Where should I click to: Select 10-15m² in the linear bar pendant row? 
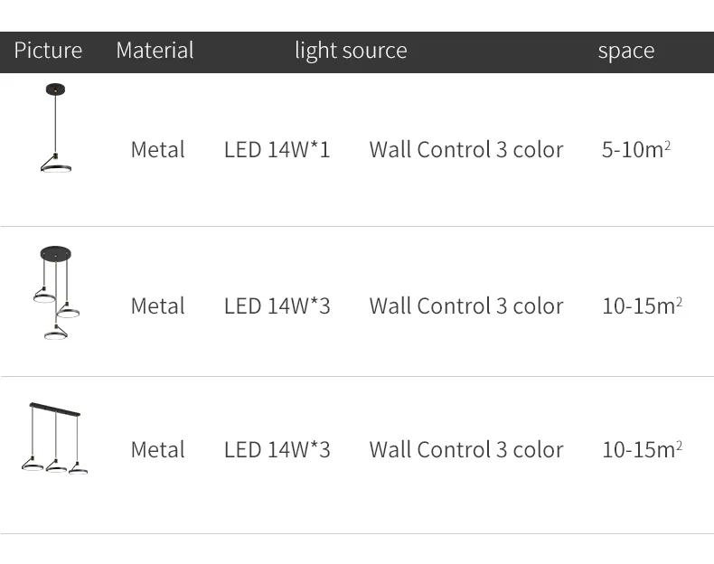642,449
